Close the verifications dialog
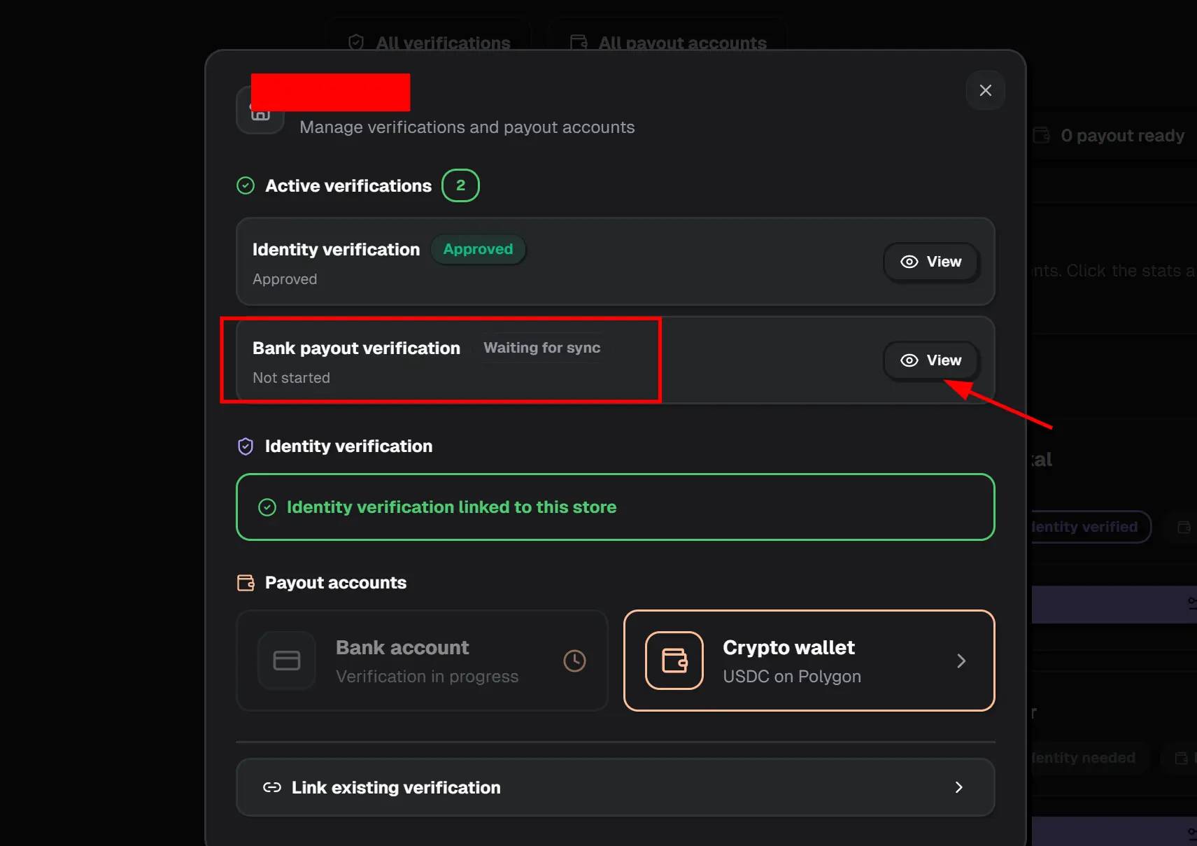 (x=985, y=90)
